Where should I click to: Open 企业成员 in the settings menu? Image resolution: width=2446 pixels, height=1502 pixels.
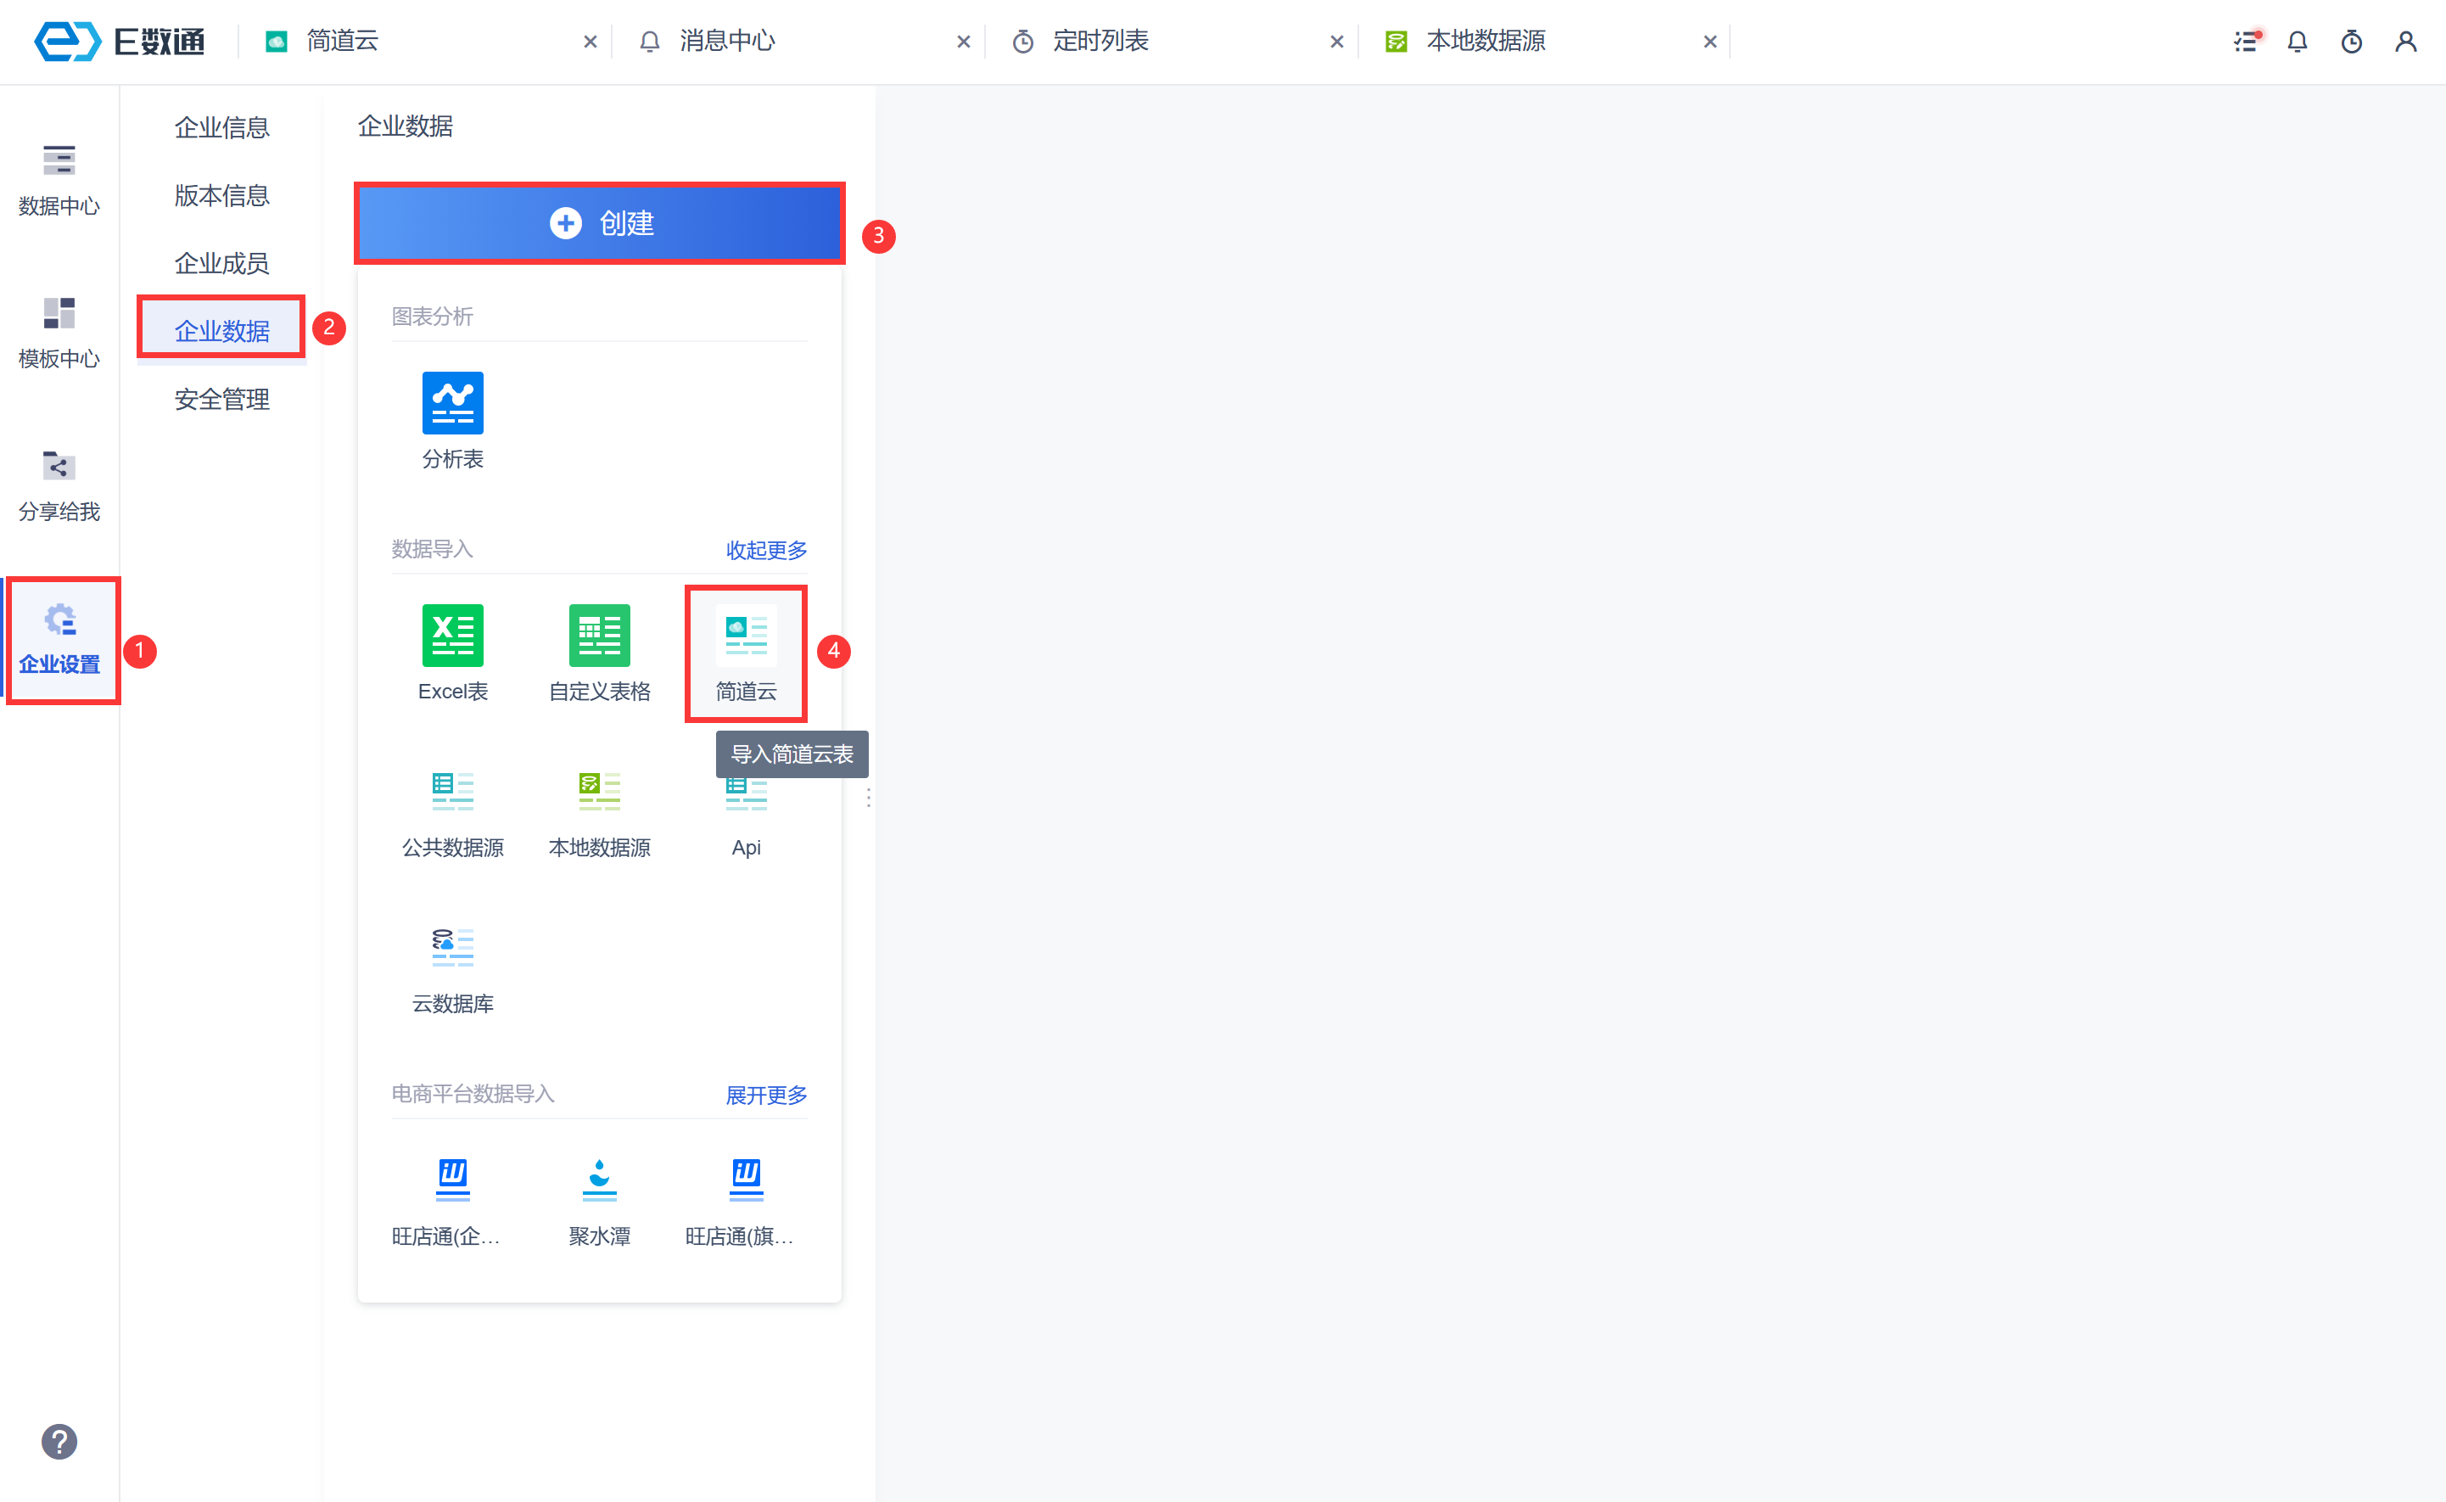pos(221,263)
